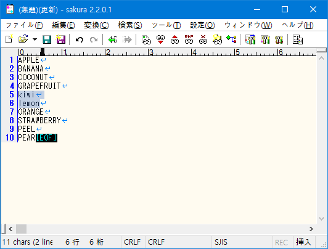
Task: Click the view splitter above vertical scrollbar
Action: coord(321,50)
